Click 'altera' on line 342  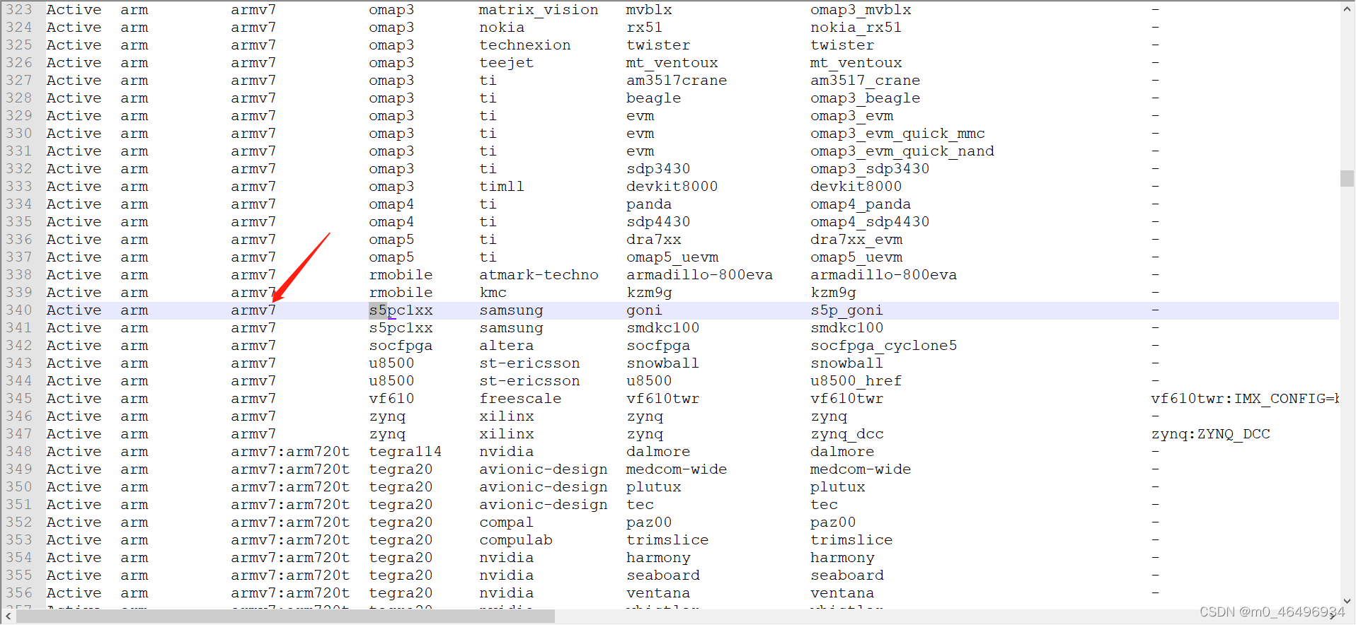(507, 346)
